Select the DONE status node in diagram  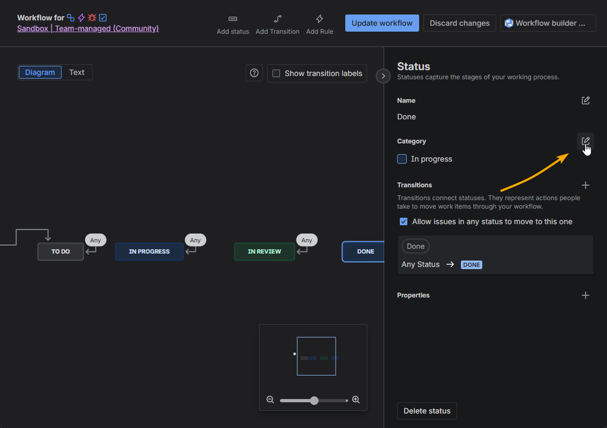(x=363, y=252)
